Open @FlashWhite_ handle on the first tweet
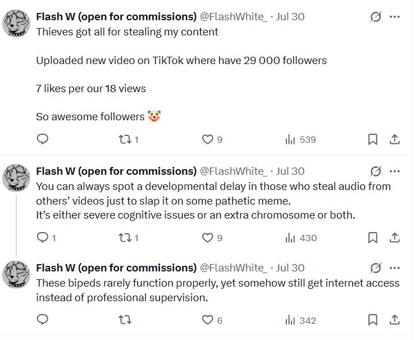Viewport: 419px width, 340px height. [233, 16]
